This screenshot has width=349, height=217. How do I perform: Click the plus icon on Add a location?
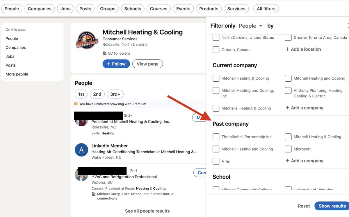[288, 49]
